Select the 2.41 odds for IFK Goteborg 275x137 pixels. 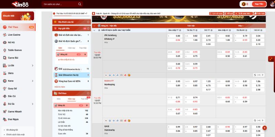[208, 36]
